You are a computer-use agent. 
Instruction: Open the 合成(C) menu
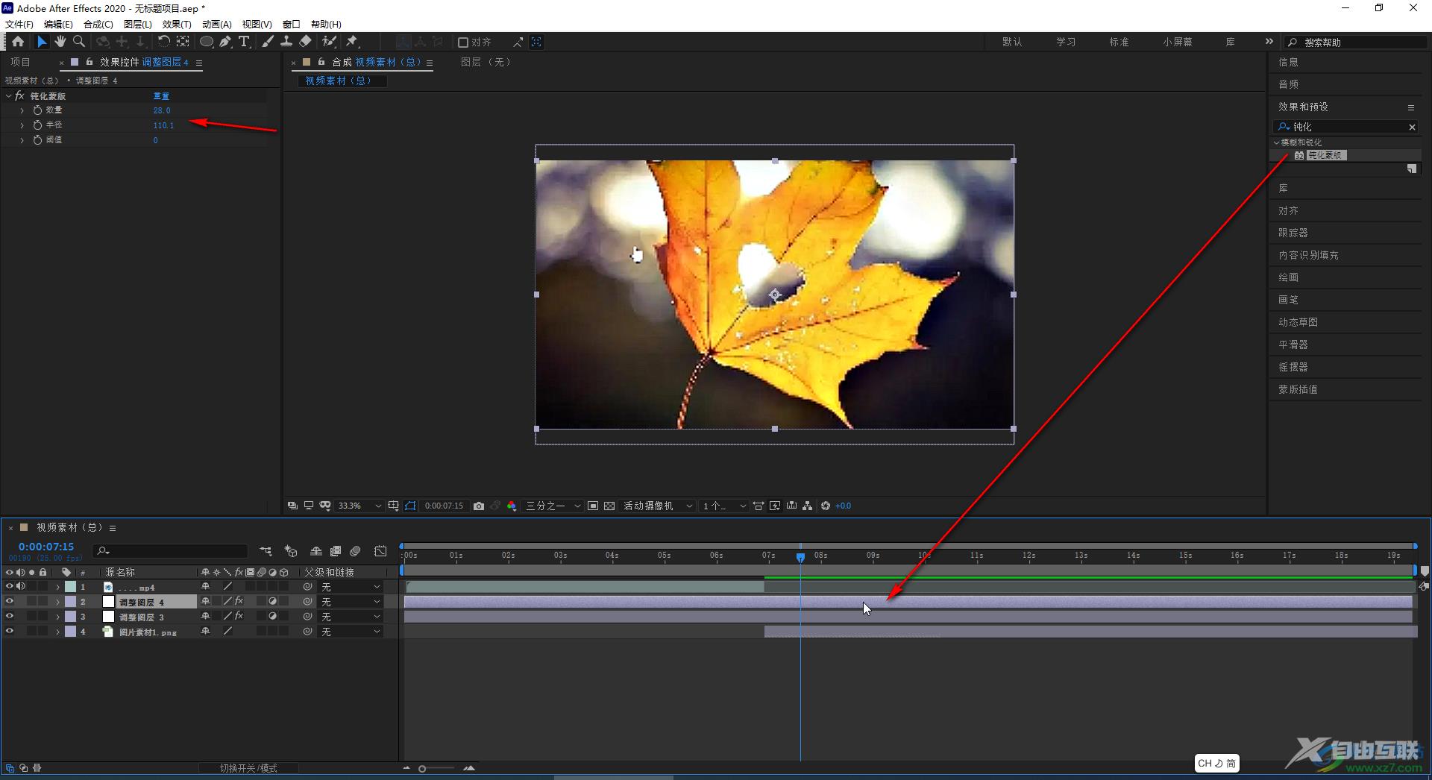[x=98, y=24]
